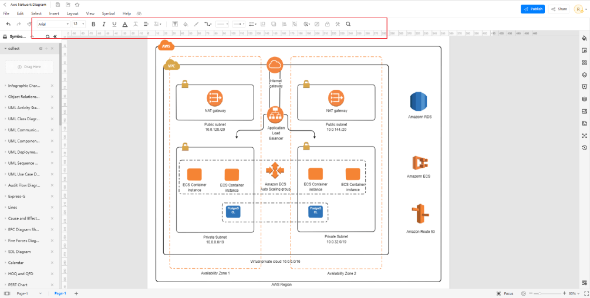Image resolution: width=590 pixels, height=298 pixels.
Task: Click the Send to Back icon
Action: click(x=274, y=24)
